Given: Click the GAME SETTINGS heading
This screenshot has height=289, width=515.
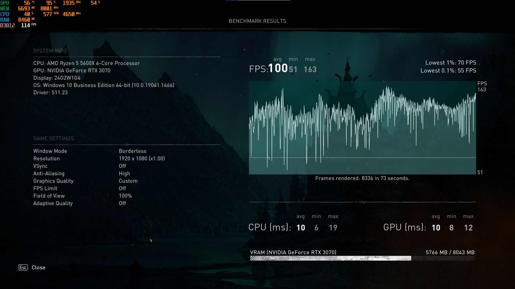Looking at the screenshot, I should click(53, 138).
